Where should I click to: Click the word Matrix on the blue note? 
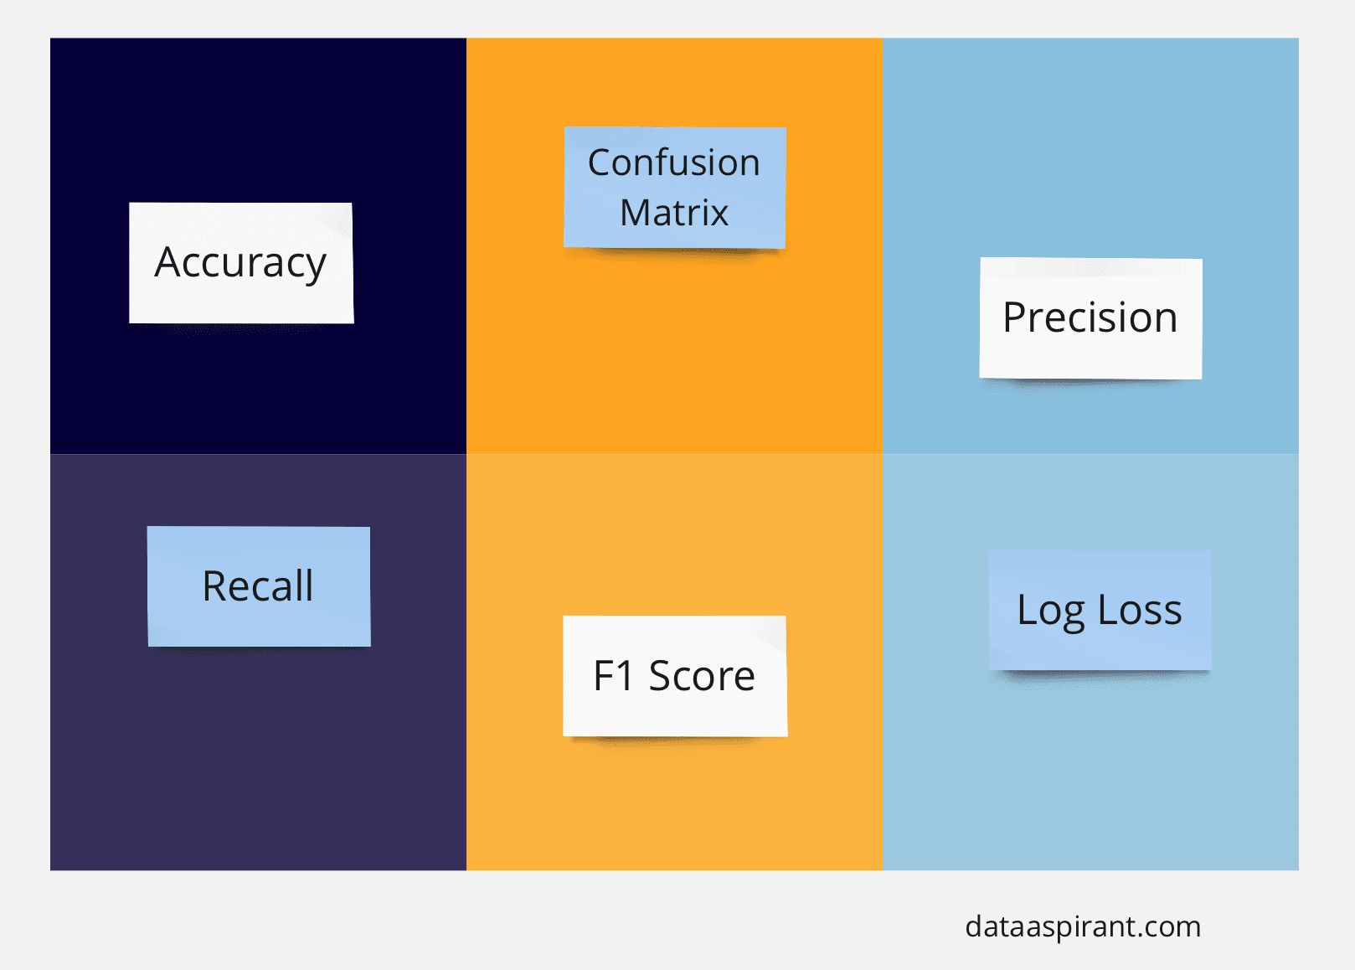tap(674, 213)
